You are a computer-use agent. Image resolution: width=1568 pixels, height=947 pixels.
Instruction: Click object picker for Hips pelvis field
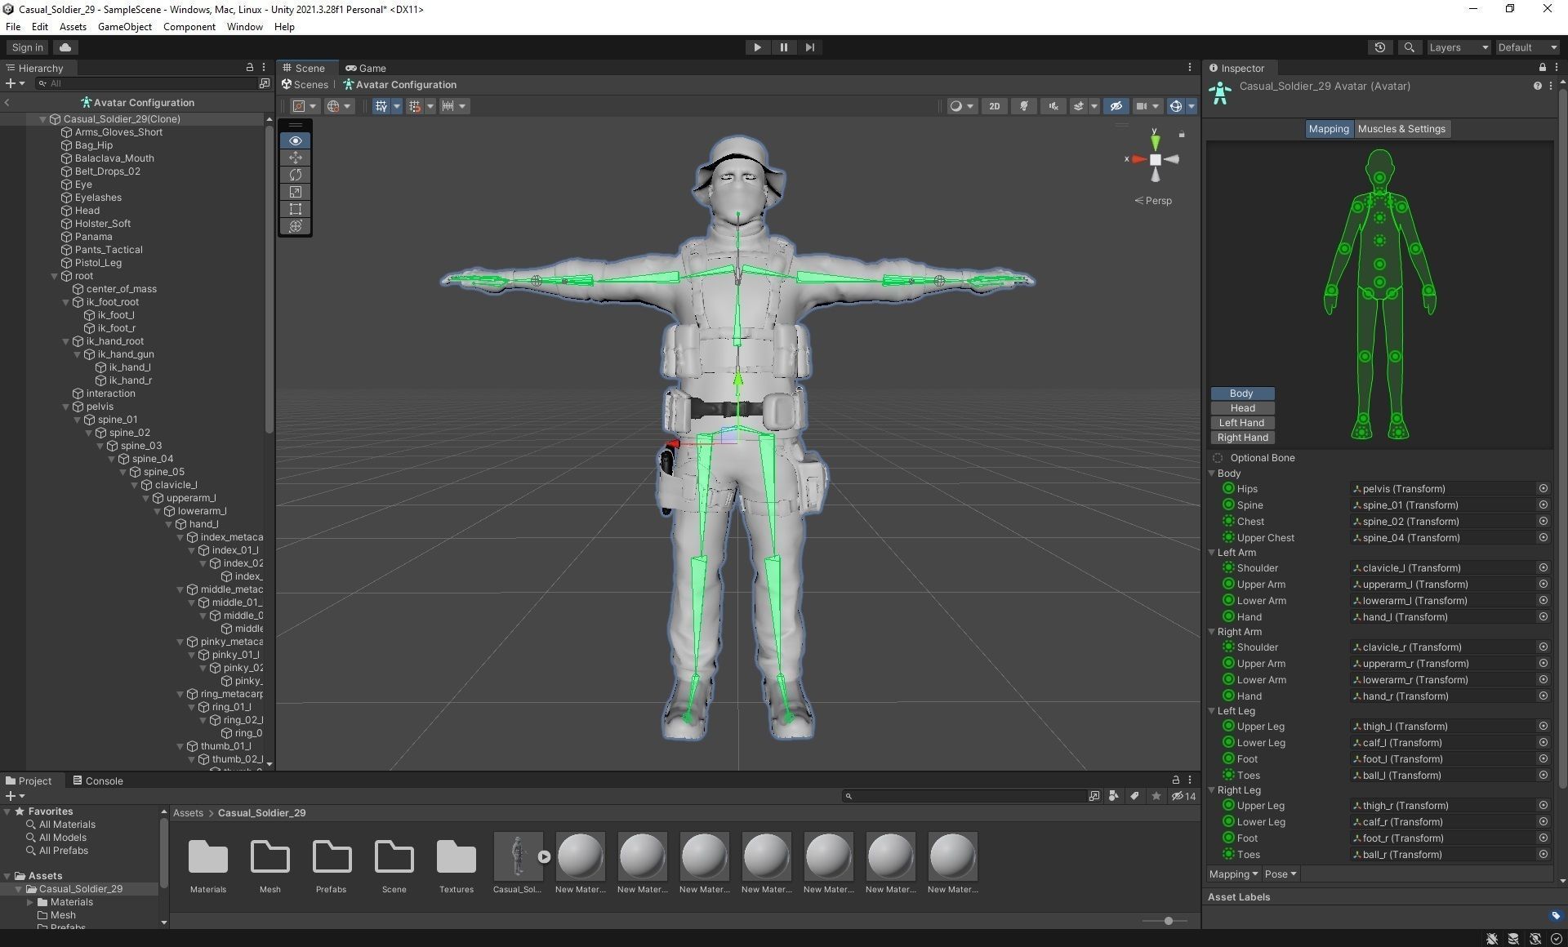1543,489
